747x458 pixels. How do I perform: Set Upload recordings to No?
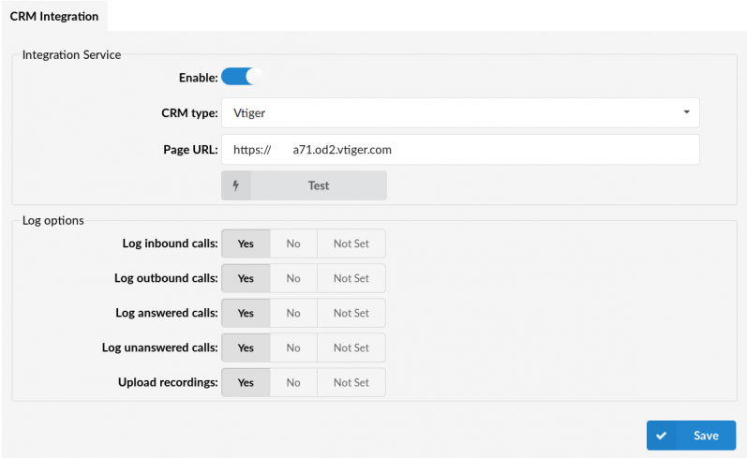click(293, 382)
